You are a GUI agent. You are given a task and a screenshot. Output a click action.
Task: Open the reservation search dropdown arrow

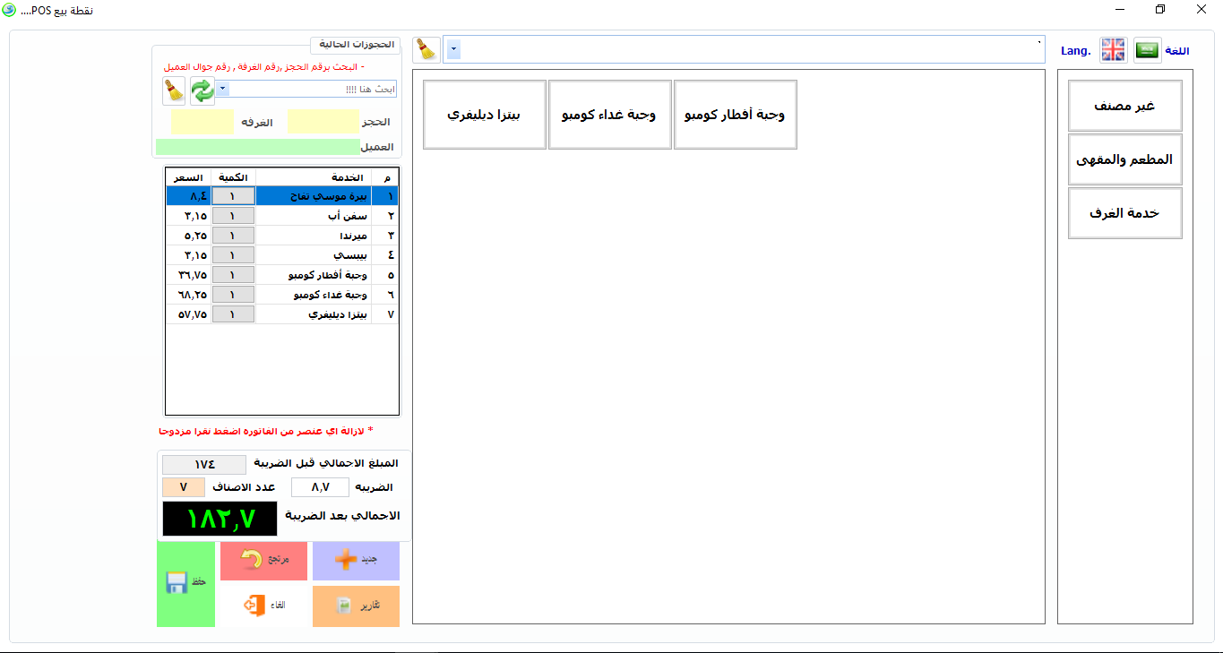223,90
